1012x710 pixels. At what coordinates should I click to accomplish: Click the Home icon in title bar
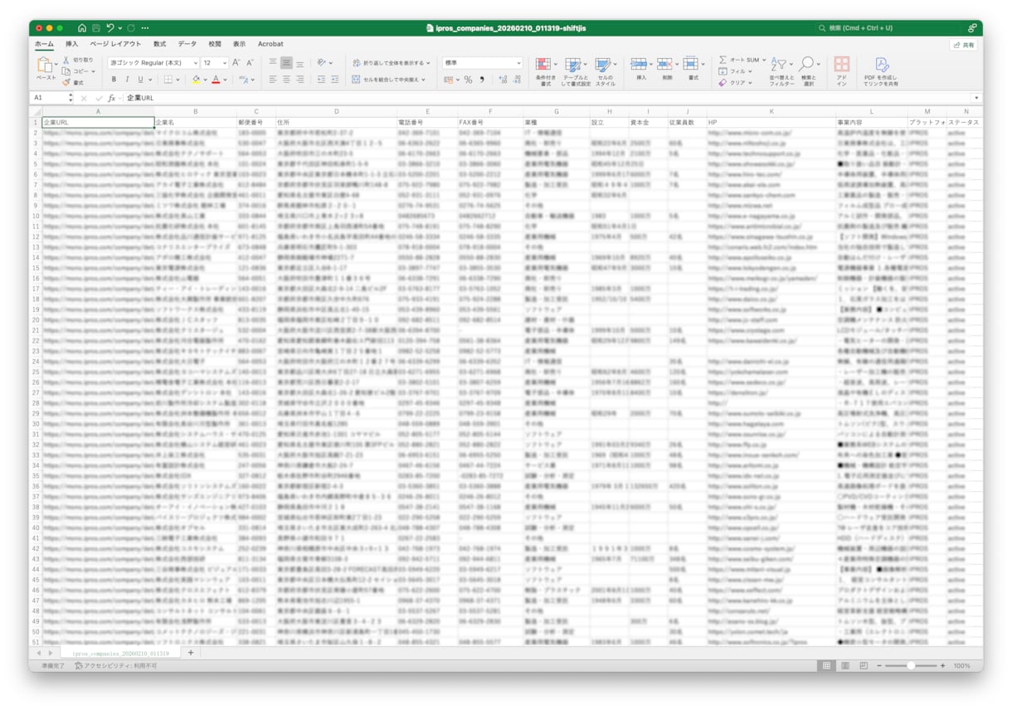pos(81,28)
